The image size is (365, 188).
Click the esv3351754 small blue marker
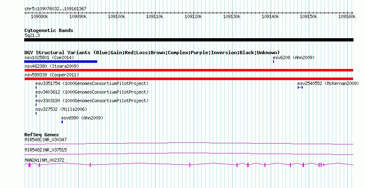tap(36, 87)
